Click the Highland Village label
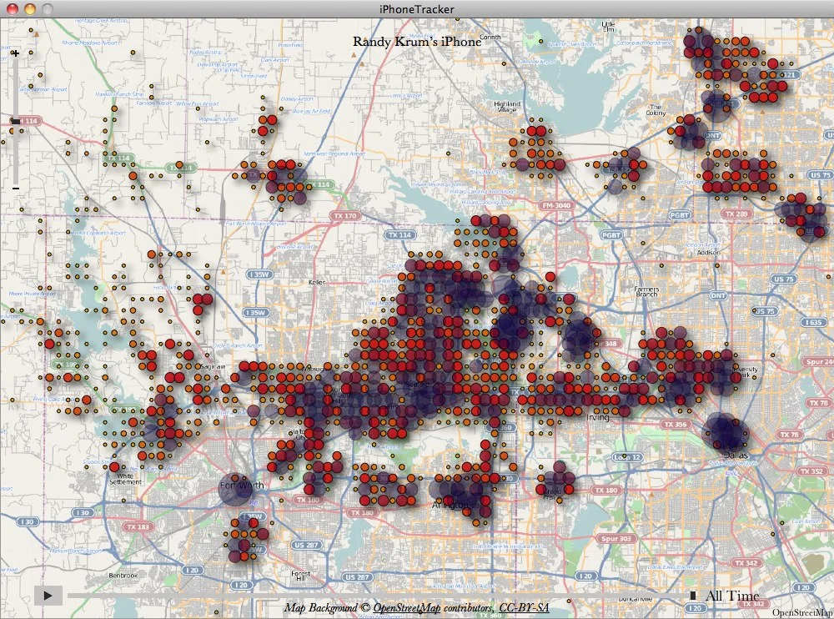Screen dimensions: 834x619 click(x=507, y=107)
